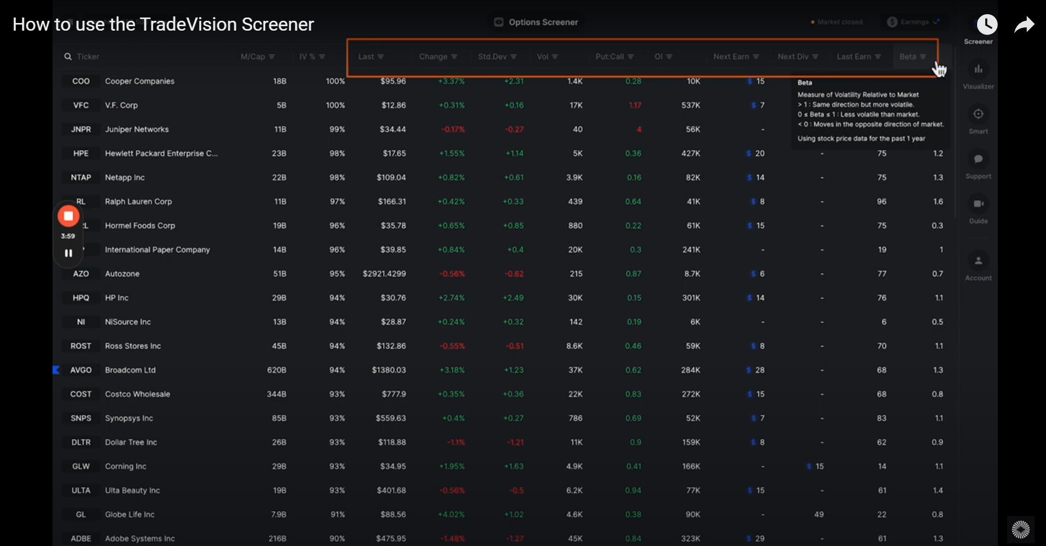
Task: Select the HPE ticker badge
Action: click(x=81, y=153)
